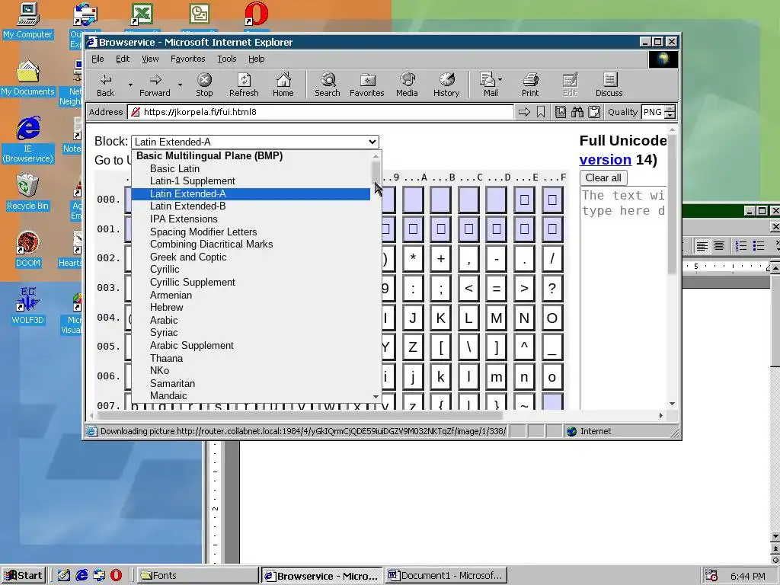Click the Internet Explorer quick launch icon
Screen dimensions: 780x585
(82, 575)
